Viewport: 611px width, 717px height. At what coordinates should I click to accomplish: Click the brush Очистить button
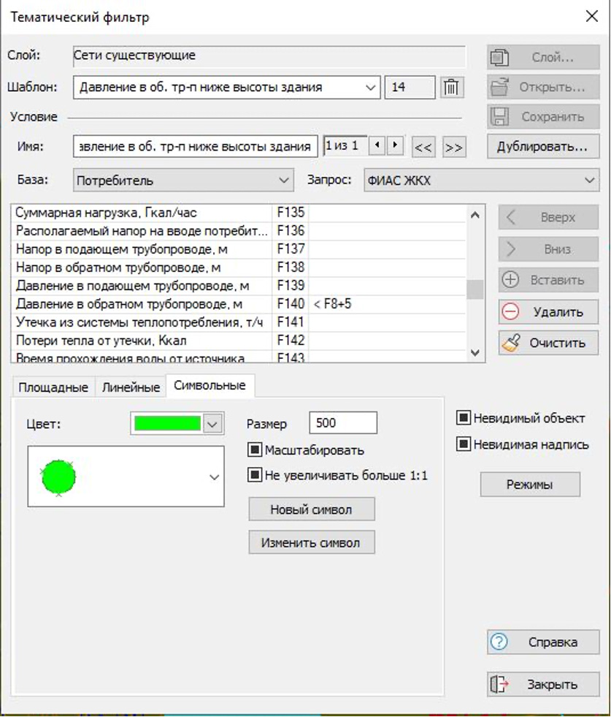(x=548, y=343)
